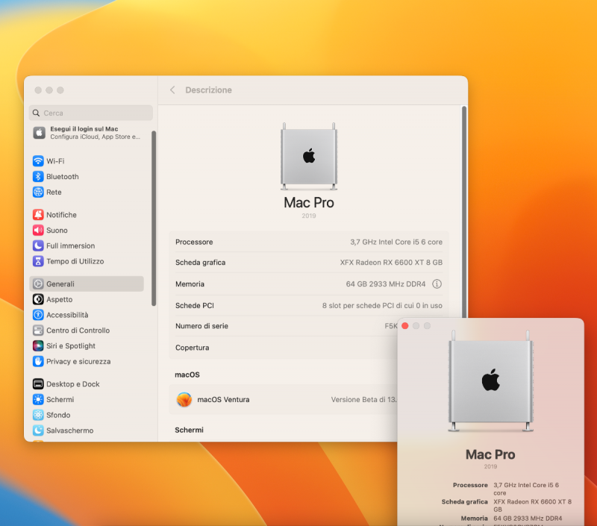597x526 pixels.
Task: Click Mac Pro title in About window
Action: coord(490,454)
